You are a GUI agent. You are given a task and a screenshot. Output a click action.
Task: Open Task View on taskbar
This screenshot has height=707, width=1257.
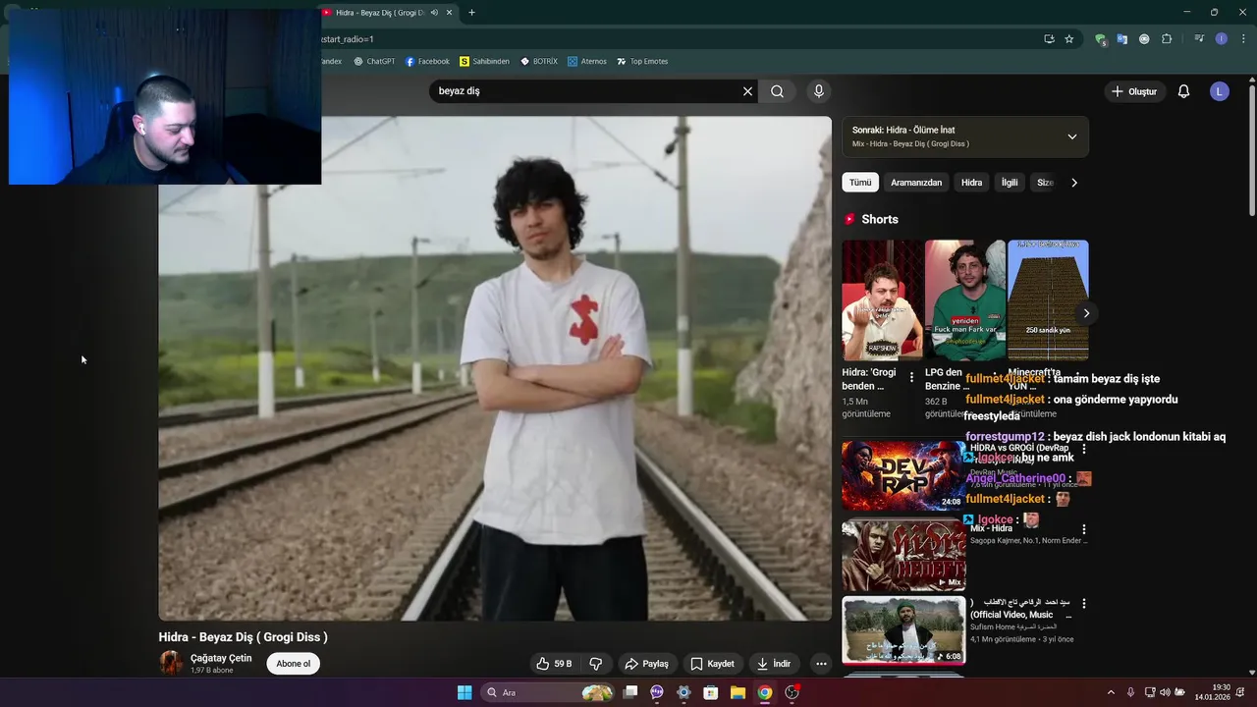coord(630,692)
